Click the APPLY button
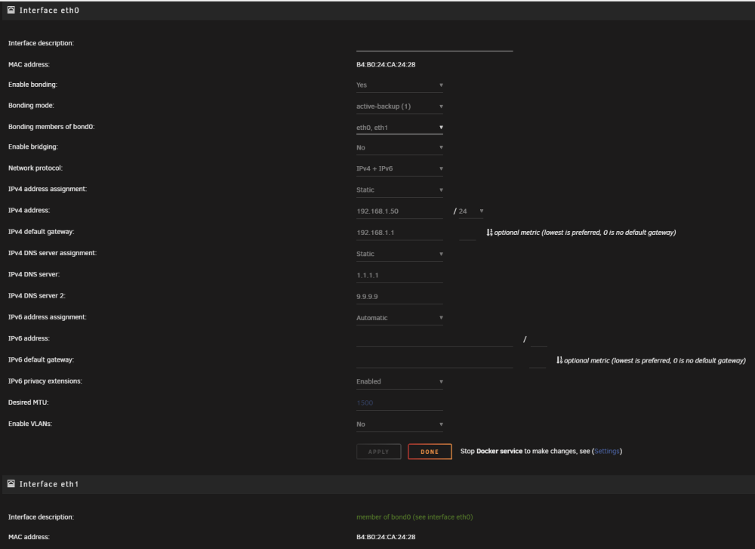Screen dimensions: 755x549 (378, 452)
